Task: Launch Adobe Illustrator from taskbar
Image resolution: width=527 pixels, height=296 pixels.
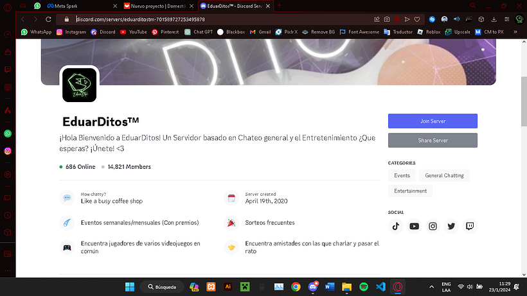Action: coord(228,287)
